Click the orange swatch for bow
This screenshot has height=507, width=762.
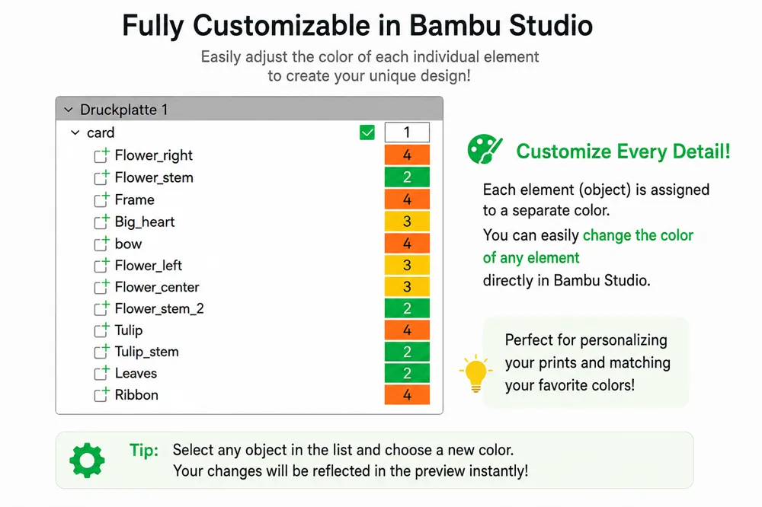(x=407, y=243)
